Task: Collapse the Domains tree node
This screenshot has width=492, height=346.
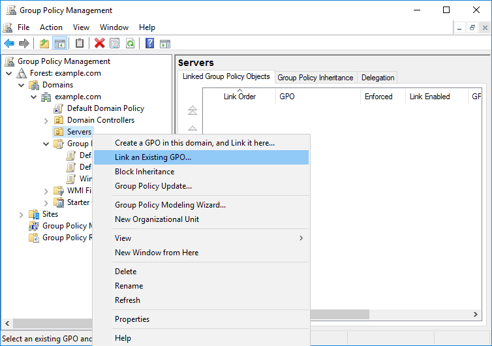Action: pyautogui.click(x=21, y=85)
